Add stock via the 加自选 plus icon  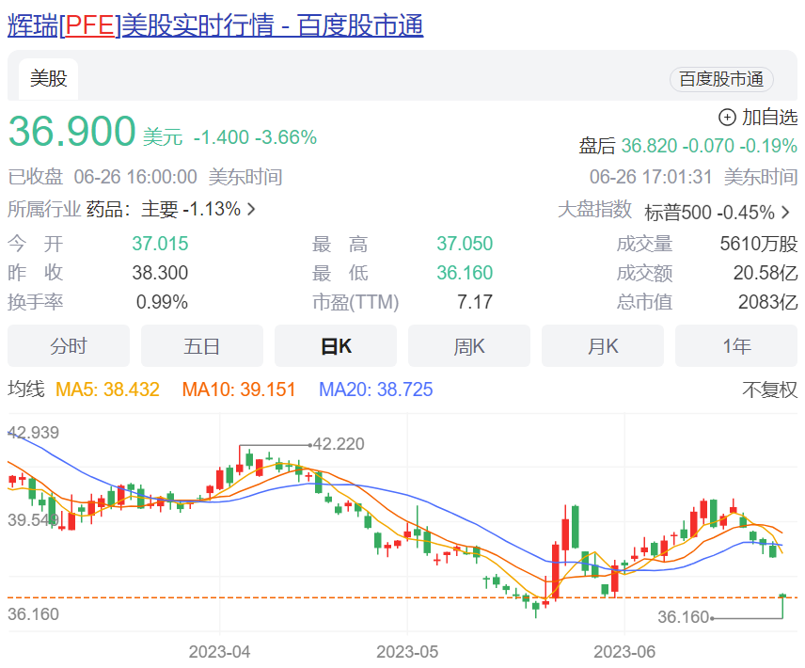[727, 117]
